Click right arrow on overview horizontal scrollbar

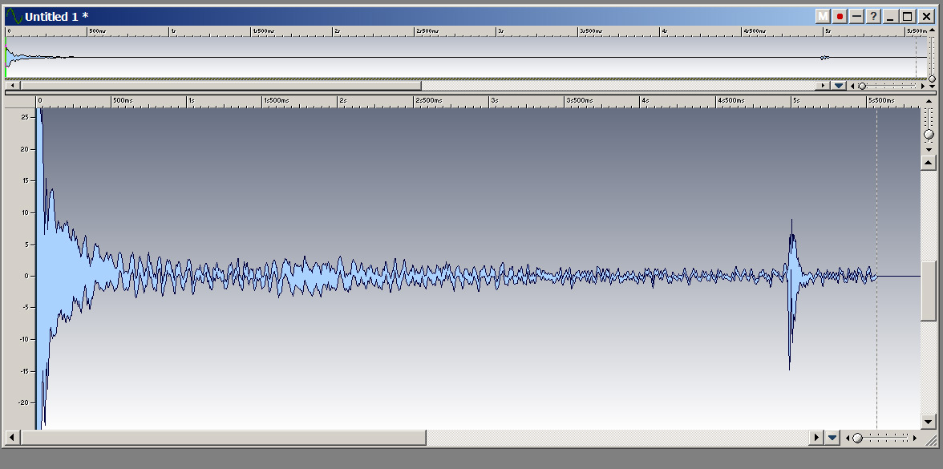pyautogui.click(x=823, y=85)
